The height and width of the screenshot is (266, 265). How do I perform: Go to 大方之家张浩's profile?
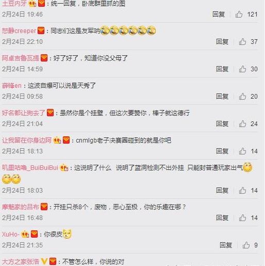pos(21,261)
